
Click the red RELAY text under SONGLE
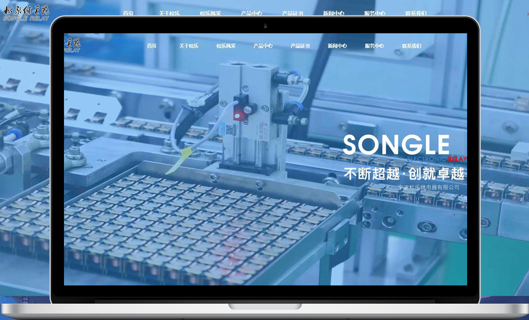tap(457, 159)
